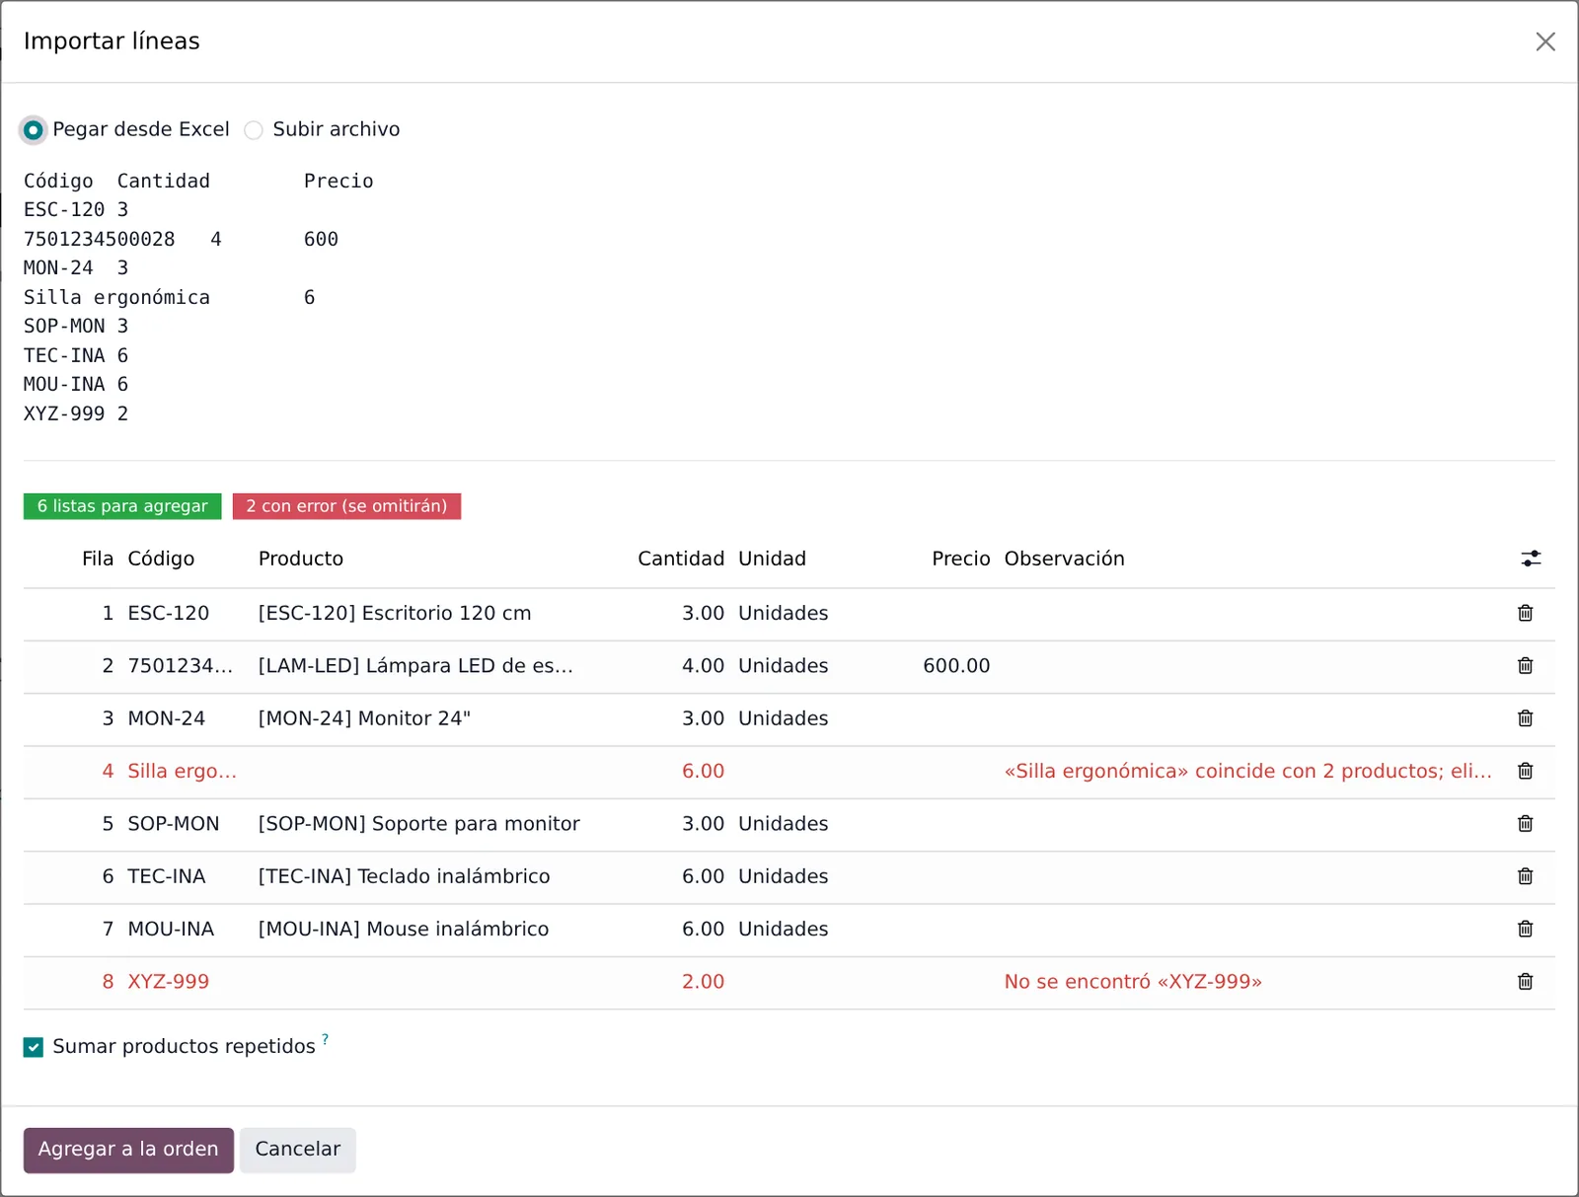1579x1197 pixels.
Task: Click the No se encontró «XYZ-999» message
Action: tap(1133, 981)
